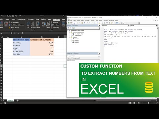Image resolution: width=159 pixels, height=119 pixels.
Task: Click Run Sub play button in VBA toolbar
Action: 92,23
